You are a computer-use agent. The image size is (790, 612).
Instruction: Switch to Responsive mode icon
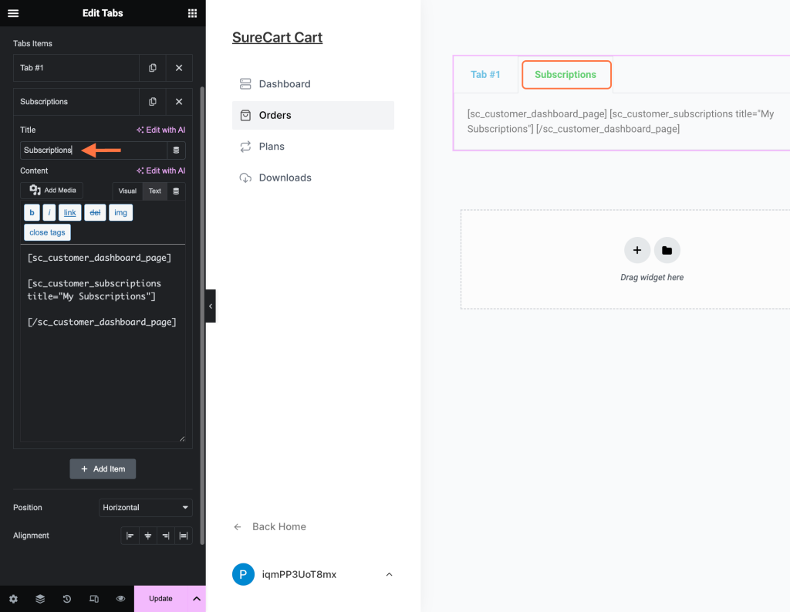[94, 599]
